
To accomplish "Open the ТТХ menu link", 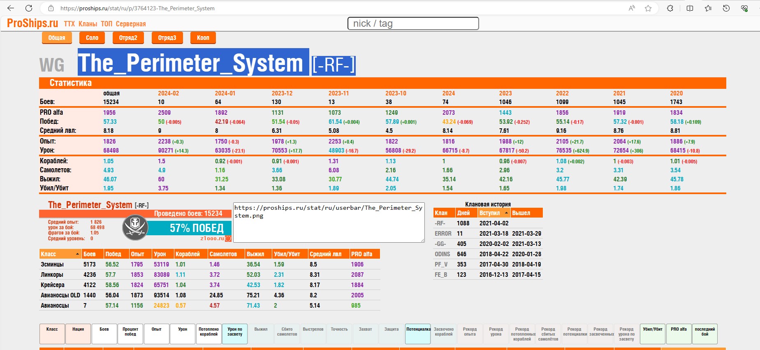I will coord(70,24).
